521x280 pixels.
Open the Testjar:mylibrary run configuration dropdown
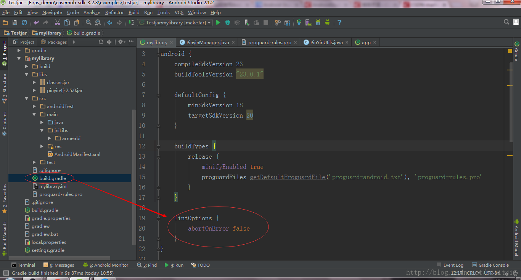[175, 22]
